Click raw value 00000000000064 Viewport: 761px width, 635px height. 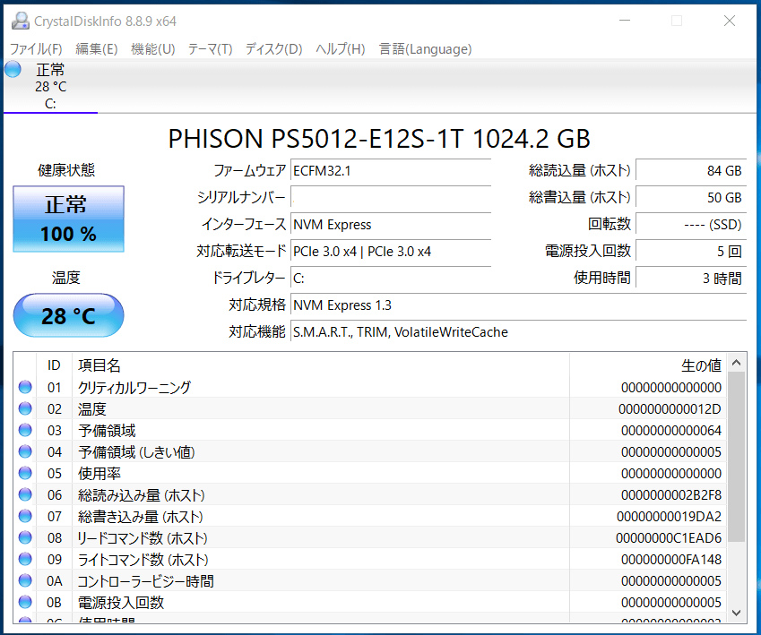coord(671,430)
